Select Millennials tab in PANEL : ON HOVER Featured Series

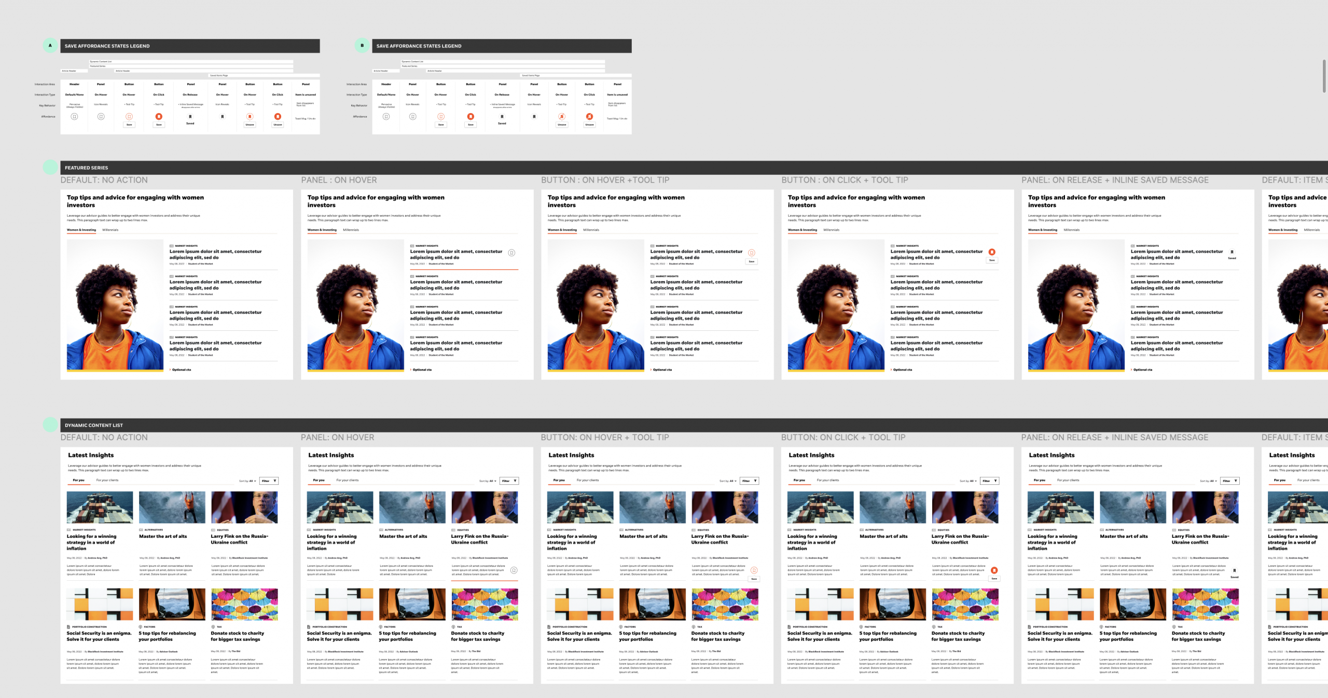(x=351, y=230)
